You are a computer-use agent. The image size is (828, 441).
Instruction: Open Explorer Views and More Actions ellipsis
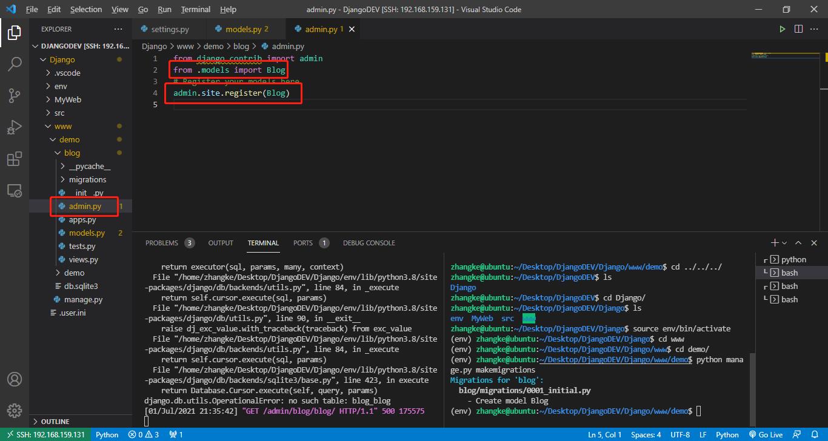click(118, 29)
